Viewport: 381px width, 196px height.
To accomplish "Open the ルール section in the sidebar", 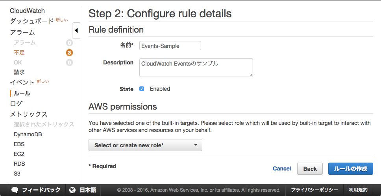I will [x=22, y=93].
